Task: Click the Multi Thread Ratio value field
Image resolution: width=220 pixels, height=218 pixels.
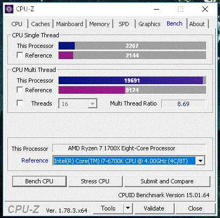Action: pos(183,103)
